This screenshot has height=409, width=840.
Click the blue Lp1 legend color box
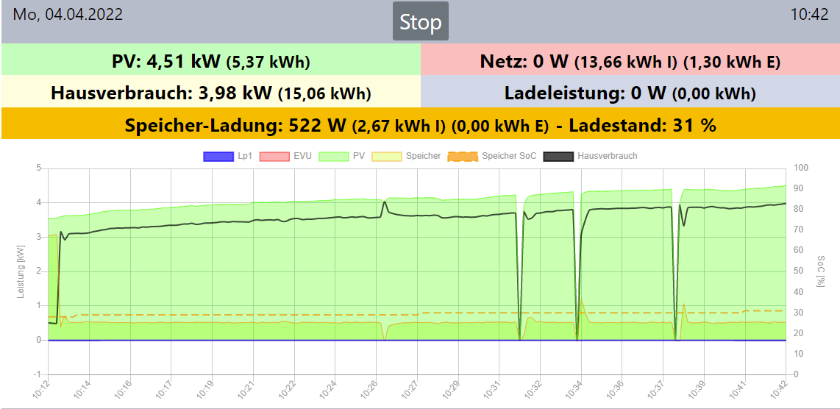point(218,157)
